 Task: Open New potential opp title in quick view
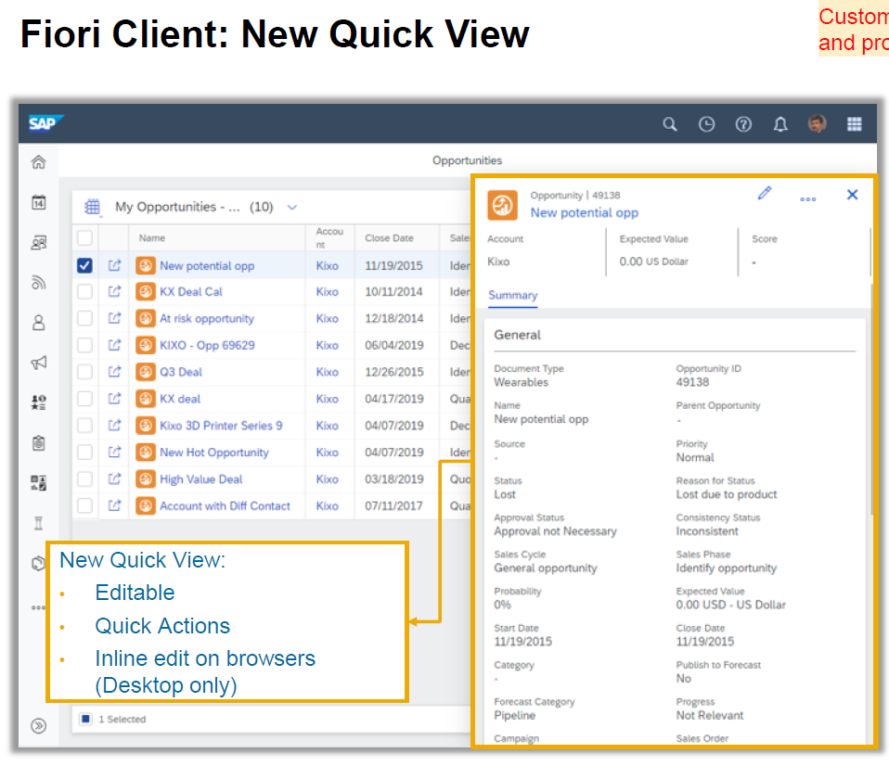tap(585, 213)
